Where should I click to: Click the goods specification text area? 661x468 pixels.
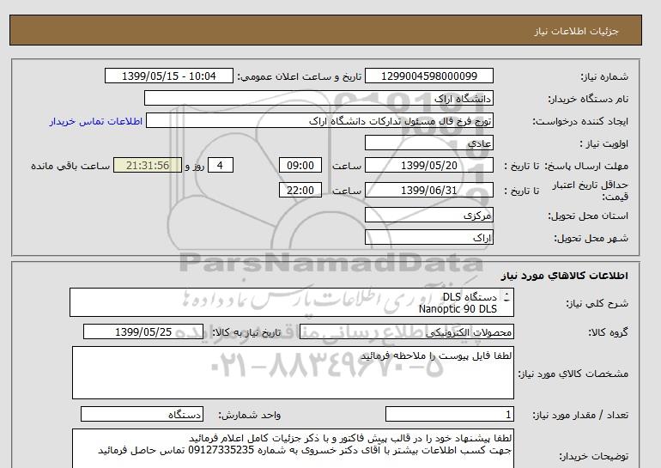(x=293, y=373)
